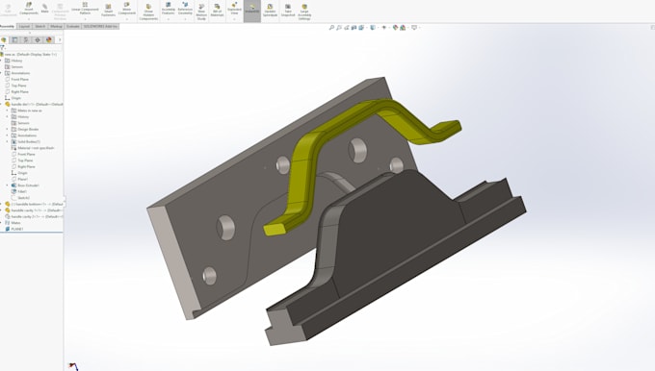Open View Settings monitor icon

point(414,28)
